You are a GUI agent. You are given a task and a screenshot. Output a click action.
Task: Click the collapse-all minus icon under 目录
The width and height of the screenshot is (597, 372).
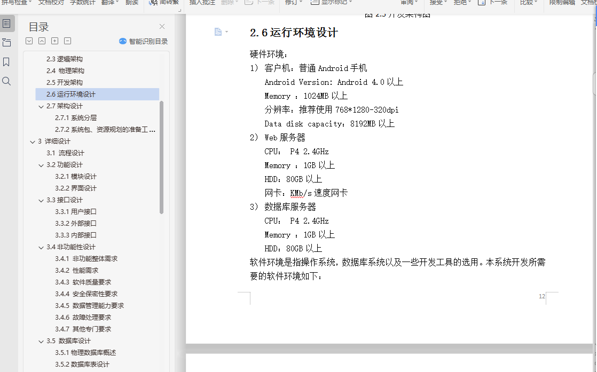tap(67, 41)
